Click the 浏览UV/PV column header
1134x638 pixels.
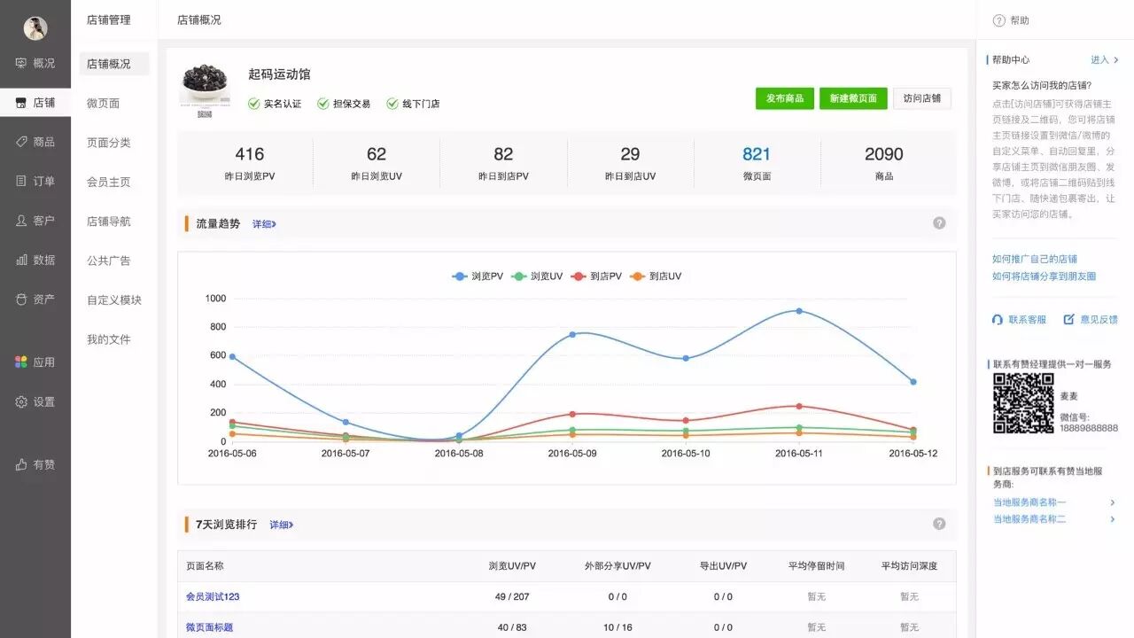click(512, 566)
